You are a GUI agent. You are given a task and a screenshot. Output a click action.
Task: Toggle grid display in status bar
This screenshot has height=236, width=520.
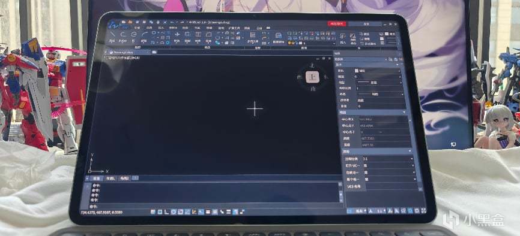pyautogui.click(x=160, y=212)
